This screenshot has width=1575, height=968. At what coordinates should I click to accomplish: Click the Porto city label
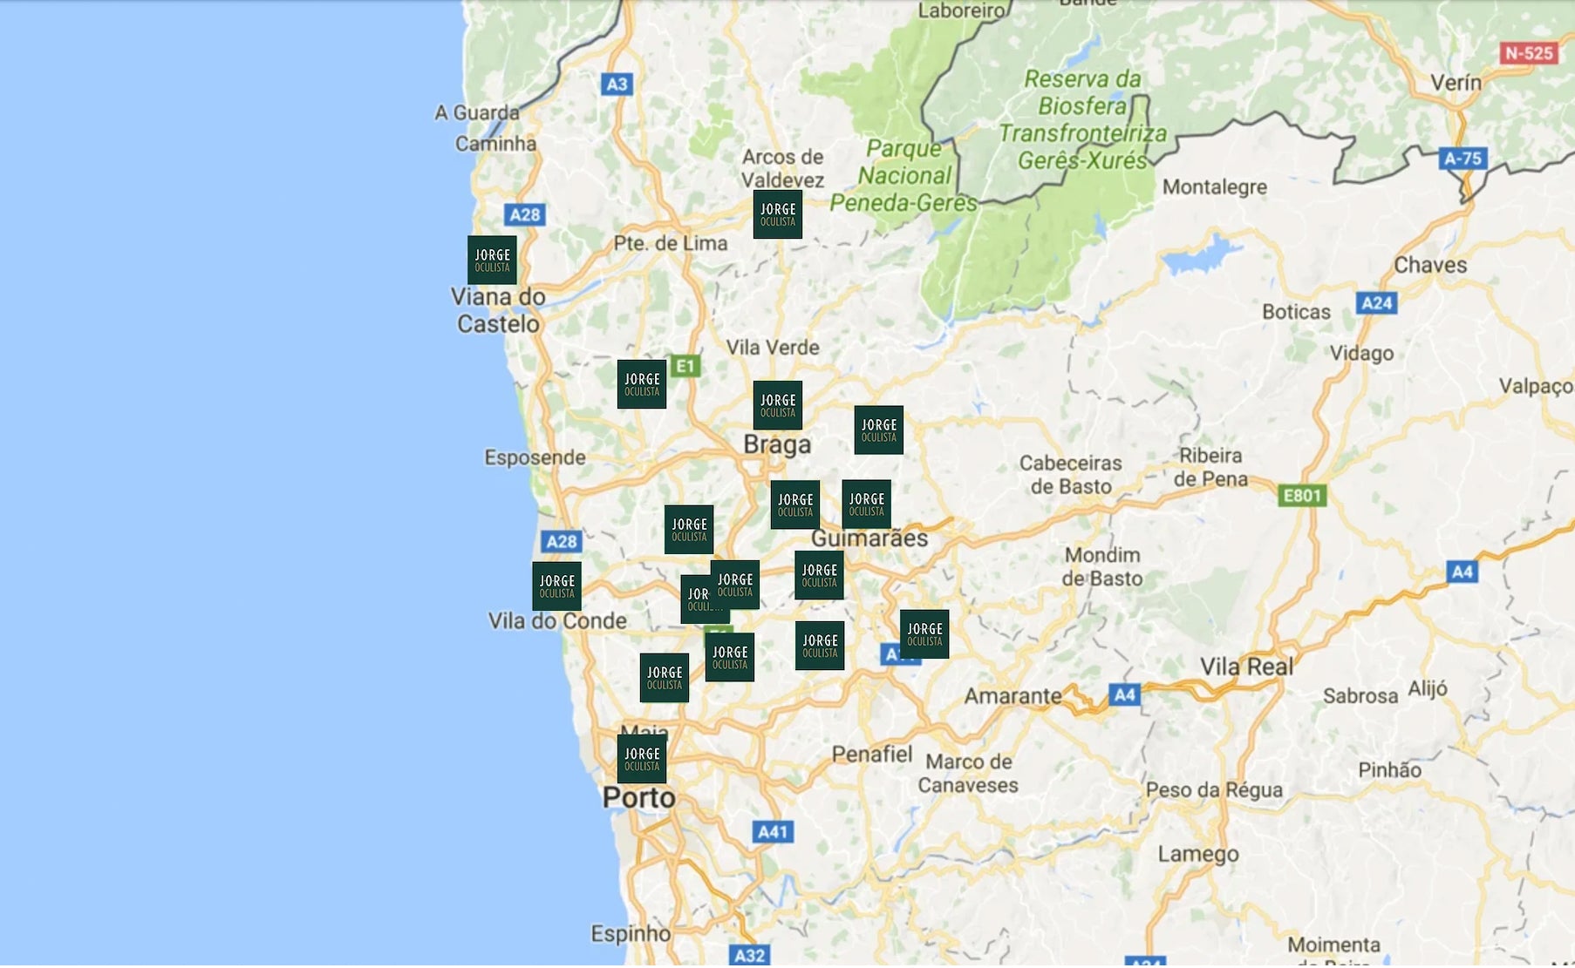pyautogui.click(x=638, y=797)
